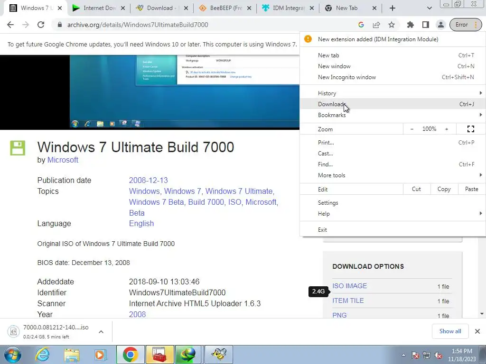
Task: Open the tab search chevron
Action: click(x=429, y=8)
